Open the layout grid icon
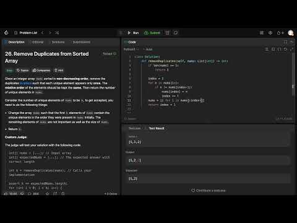 click(262, 33)
